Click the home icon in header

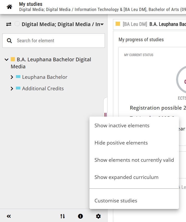[9, 7]
